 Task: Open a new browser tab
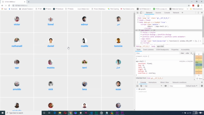click(x=29, y=2)
